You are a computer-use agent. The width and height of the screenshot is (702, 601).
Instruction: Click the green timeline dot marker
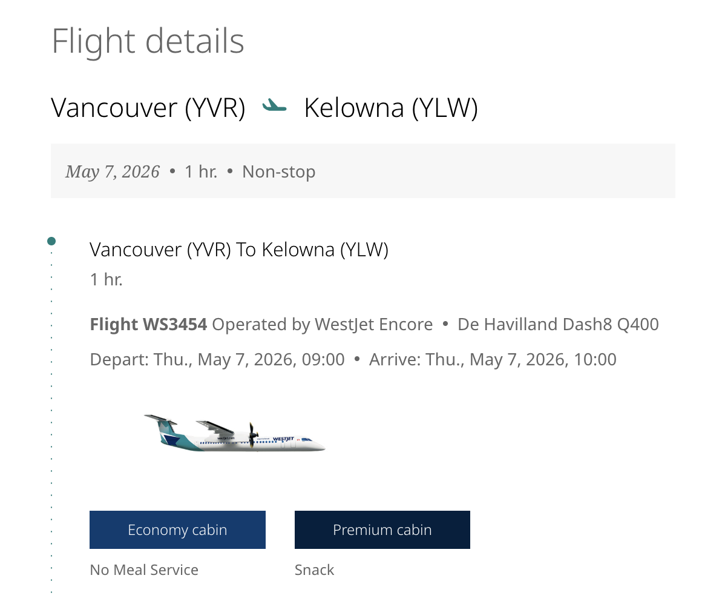(51, 241)
